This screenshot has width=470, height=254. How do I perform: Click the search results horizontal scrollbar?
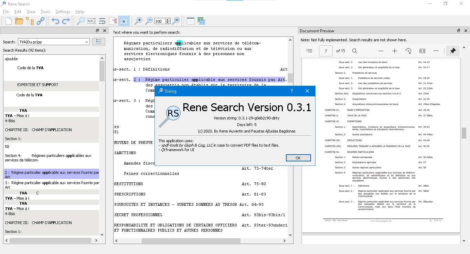tap(51, 240)
